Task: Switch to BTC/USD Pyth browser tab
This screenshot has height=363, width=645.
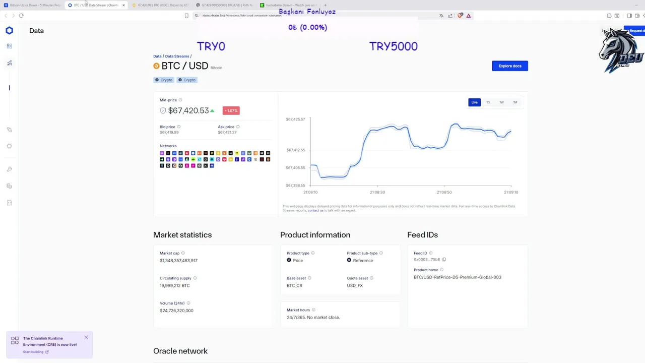Action: point(224,5)
